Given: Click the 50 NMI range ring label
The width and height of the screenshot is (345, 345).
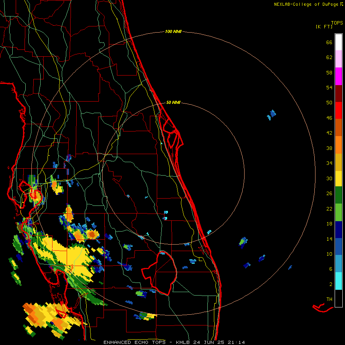Looking at the screenshot, I should pyautogui.click(x=173, y=102).
